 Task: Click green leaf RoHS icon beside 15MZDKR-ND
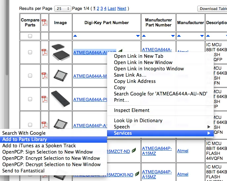[x=137, y=174]
